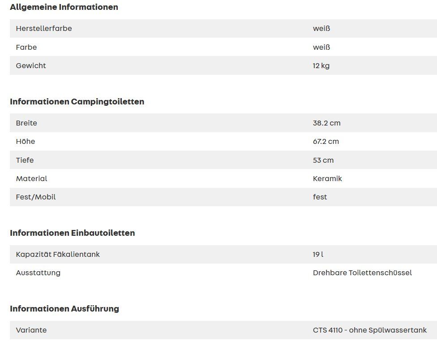437x342 pixels.
Task: Click the tank capacity value 19 l
Action: pos(318,255)
